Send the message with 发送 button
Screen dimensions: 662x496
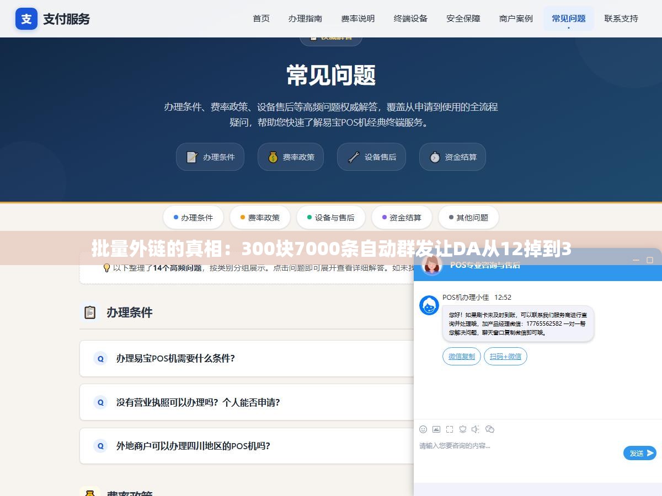click(640, 453)
